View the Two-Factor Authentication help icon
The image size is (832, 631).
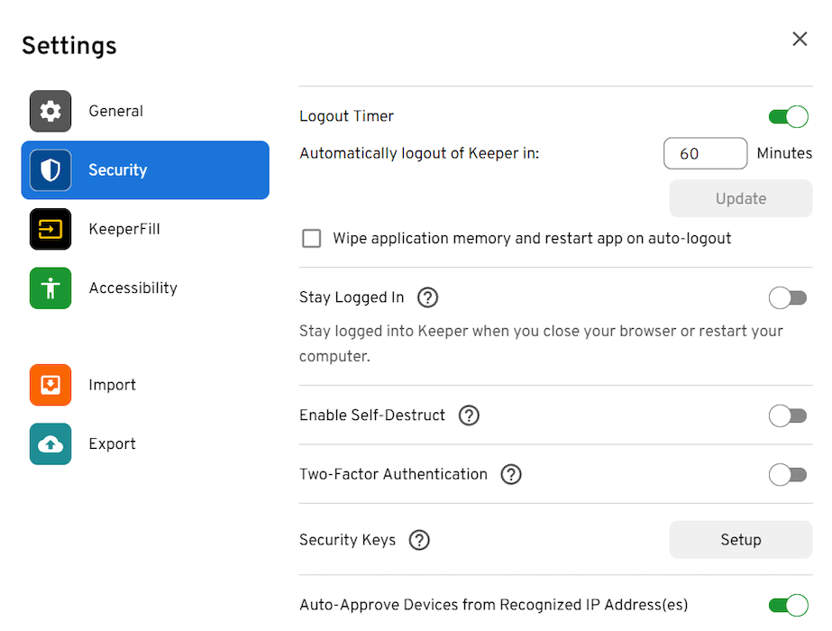(510, 474)
